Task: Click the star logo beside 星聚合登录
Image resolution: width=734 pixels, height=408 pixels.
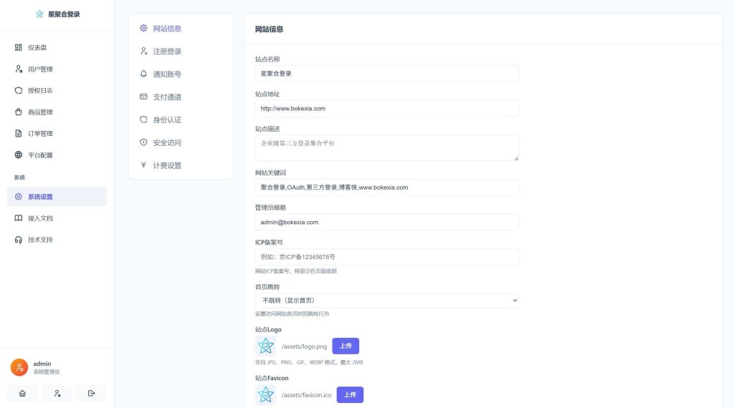Action: [x=39, y=14]
